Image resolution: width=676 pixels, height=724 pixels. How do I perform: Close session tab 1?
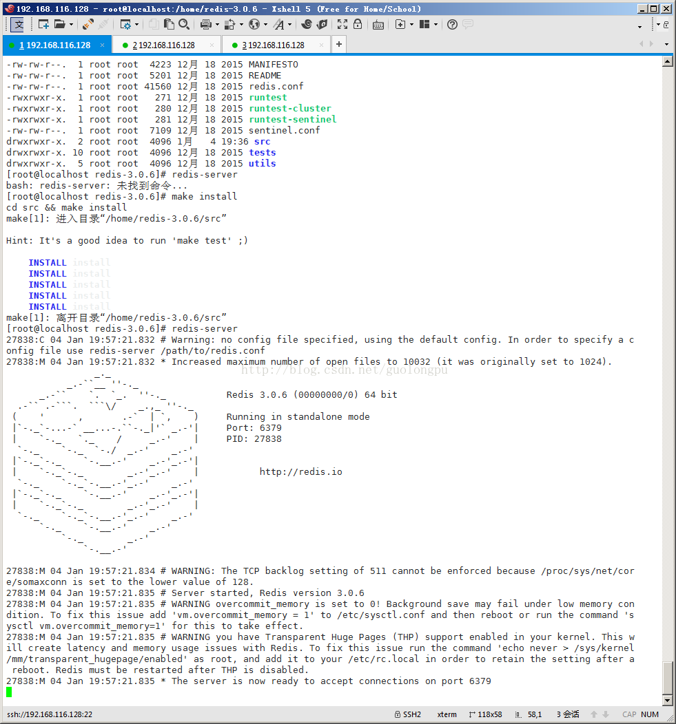(x=102, y=45)
